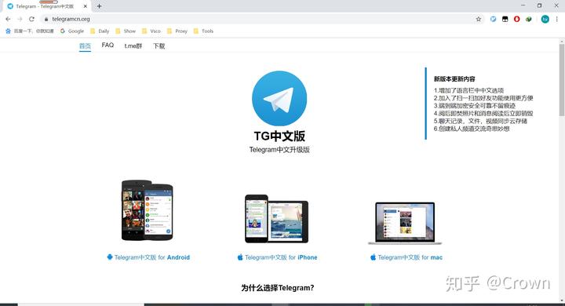Expand the Daily bookmarks folder
The width and height of the screenshot is (565, 306).
pyautogui.click(x=100, y=31)
